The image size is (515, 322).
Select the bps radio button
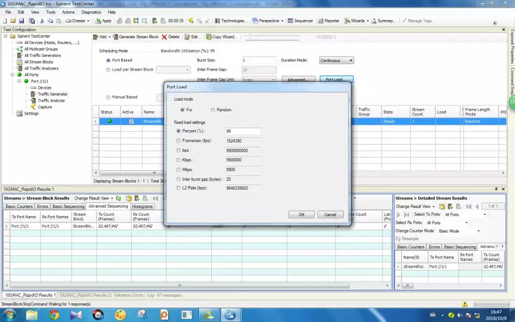tap(178, 150)
